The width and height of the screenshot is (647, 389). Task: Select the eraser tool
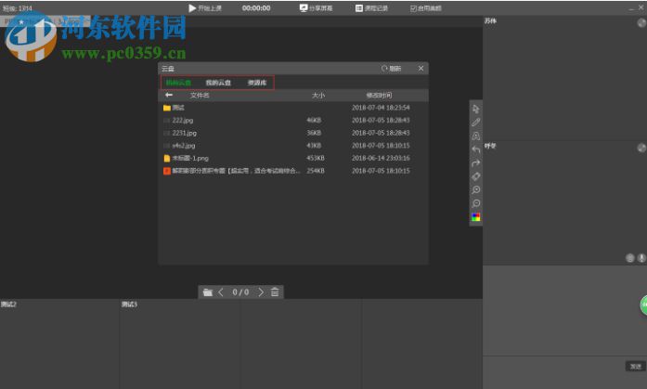[x=476, y=176]
